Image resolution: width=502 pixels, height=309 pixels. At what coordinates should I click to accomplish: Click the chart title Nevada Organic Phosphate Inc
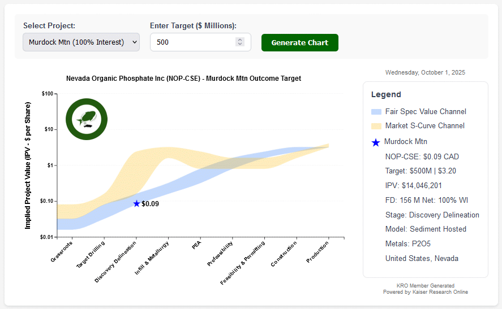click(x=183, y=79)
